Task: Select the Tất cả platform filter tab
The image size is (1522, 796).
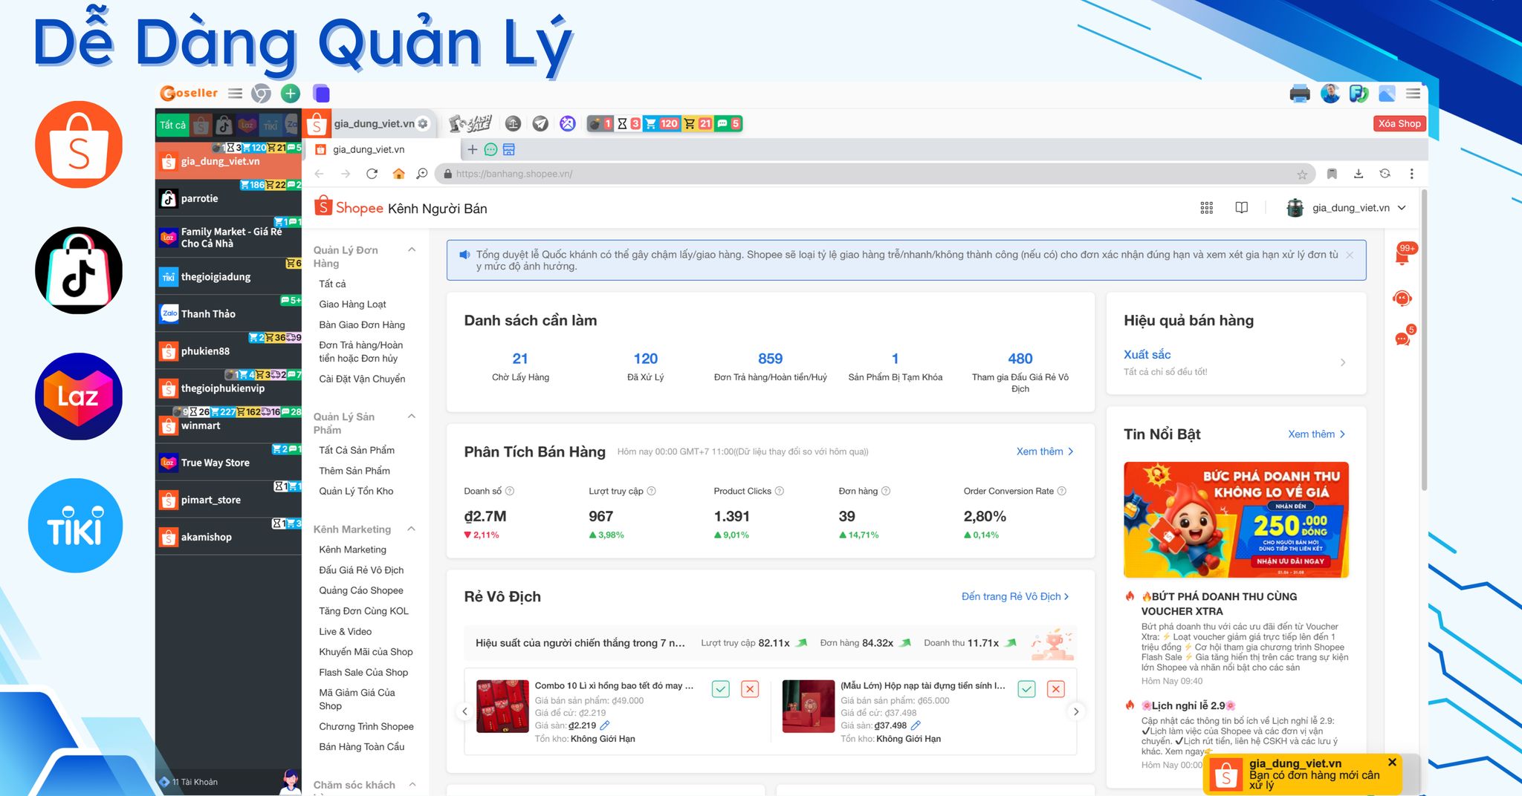Action: [172, 125]
